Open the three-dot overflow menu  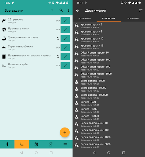[x=69, y=10]
